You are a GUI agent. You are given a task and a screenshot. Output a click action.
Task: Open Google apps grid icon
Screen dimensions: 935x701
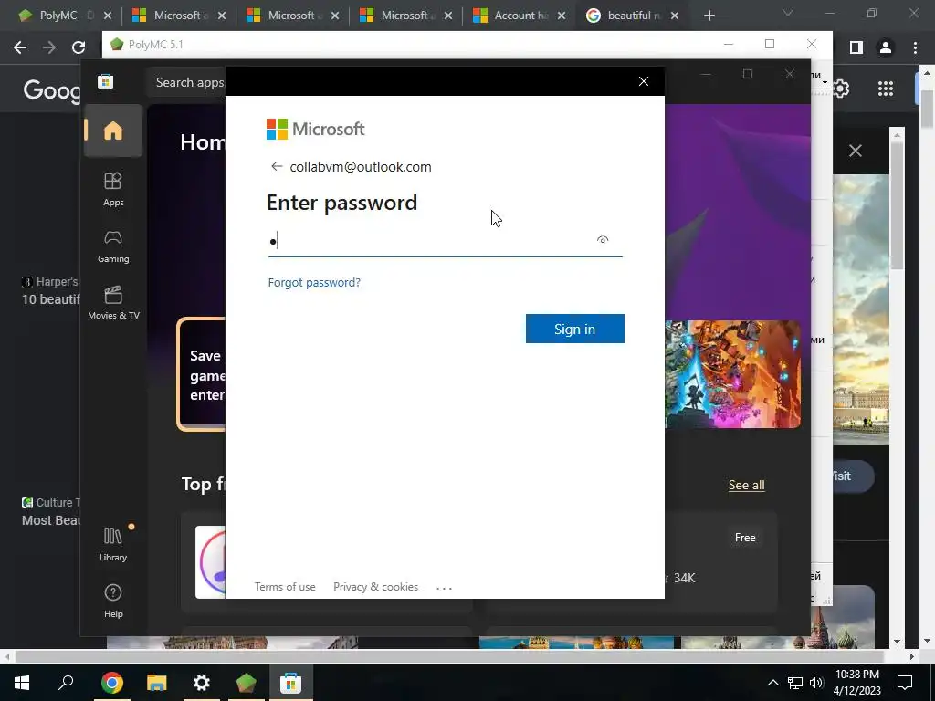[886, 89]
